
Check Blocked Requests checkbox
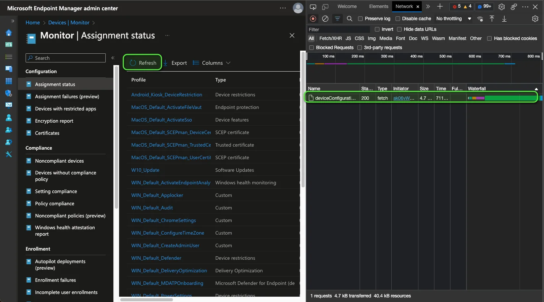tap(312, 48)
